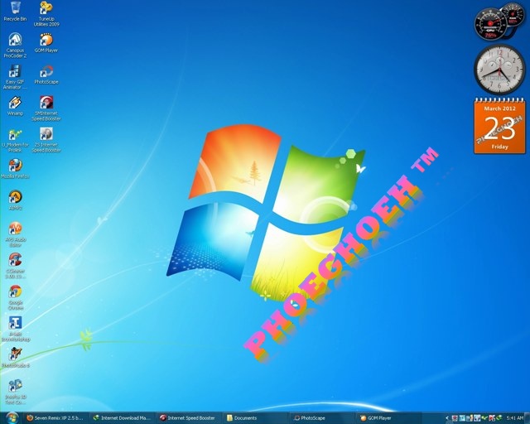Viewport: 530px width, 424px height.
Task: Select the blue 'I' square desktop shortcut
Action: (15, 329)
